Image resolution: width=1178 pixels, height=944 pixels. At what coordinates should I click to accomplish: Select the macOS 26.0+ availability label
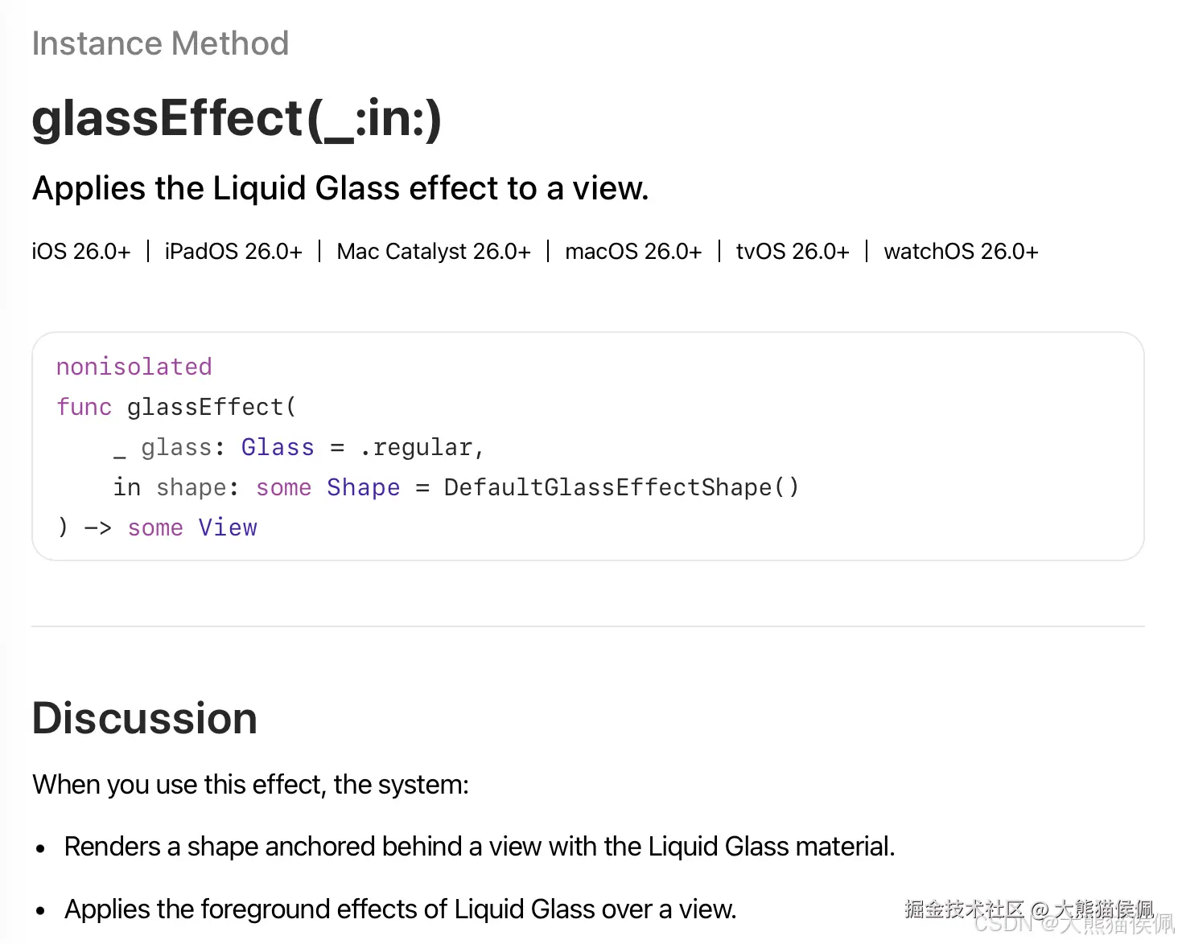click(x=633, y=252)
